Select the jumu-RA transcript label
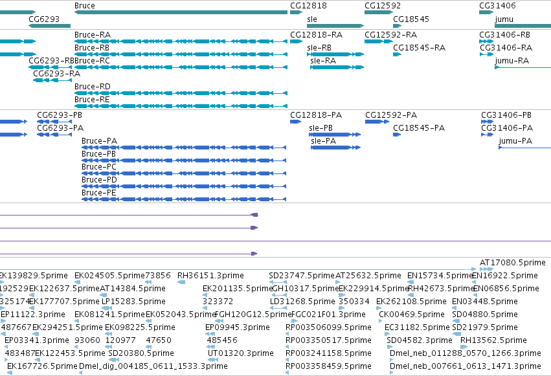Viewport: 551px width, 376px height. (x=512, y=61)
